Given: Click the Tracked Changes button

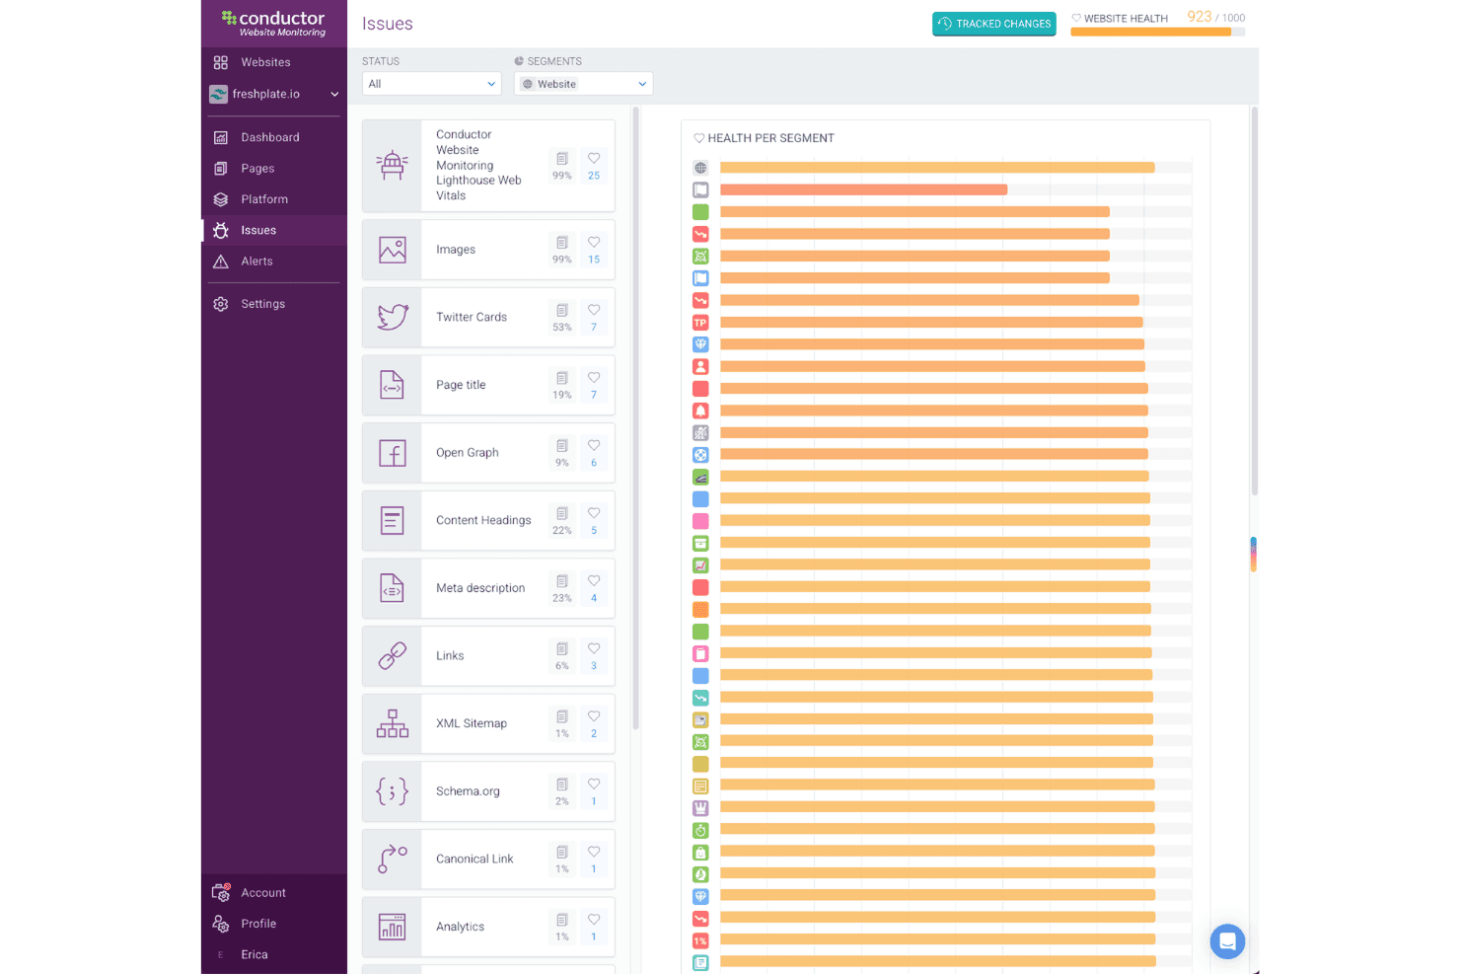Looking at the screenshot, I should [x=994, y=24].
